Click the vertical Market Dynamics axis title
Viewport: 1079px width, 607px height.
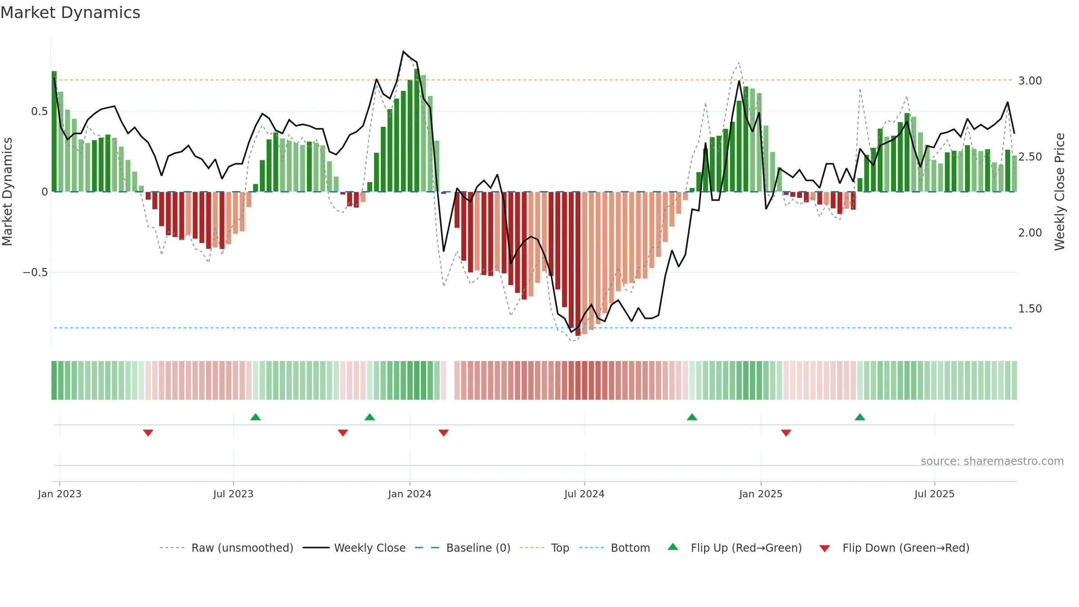pyautogui.click(x=7, y=192)
